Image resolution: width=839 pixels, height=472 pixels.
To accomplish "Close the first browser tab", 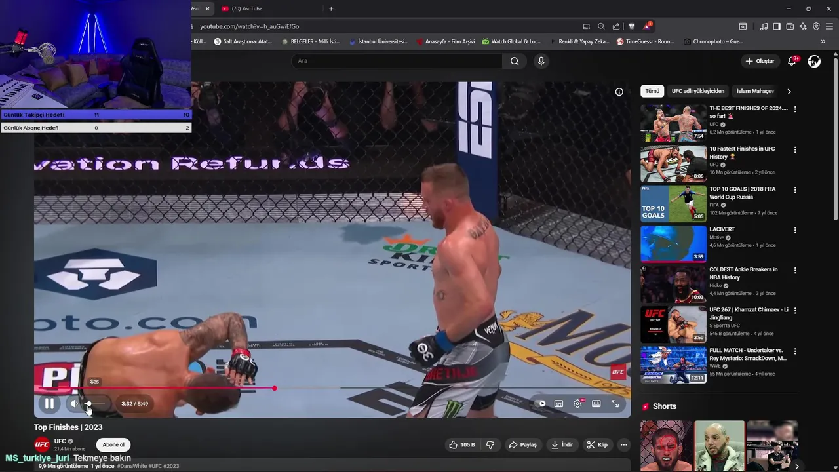I will coord(207,9).
